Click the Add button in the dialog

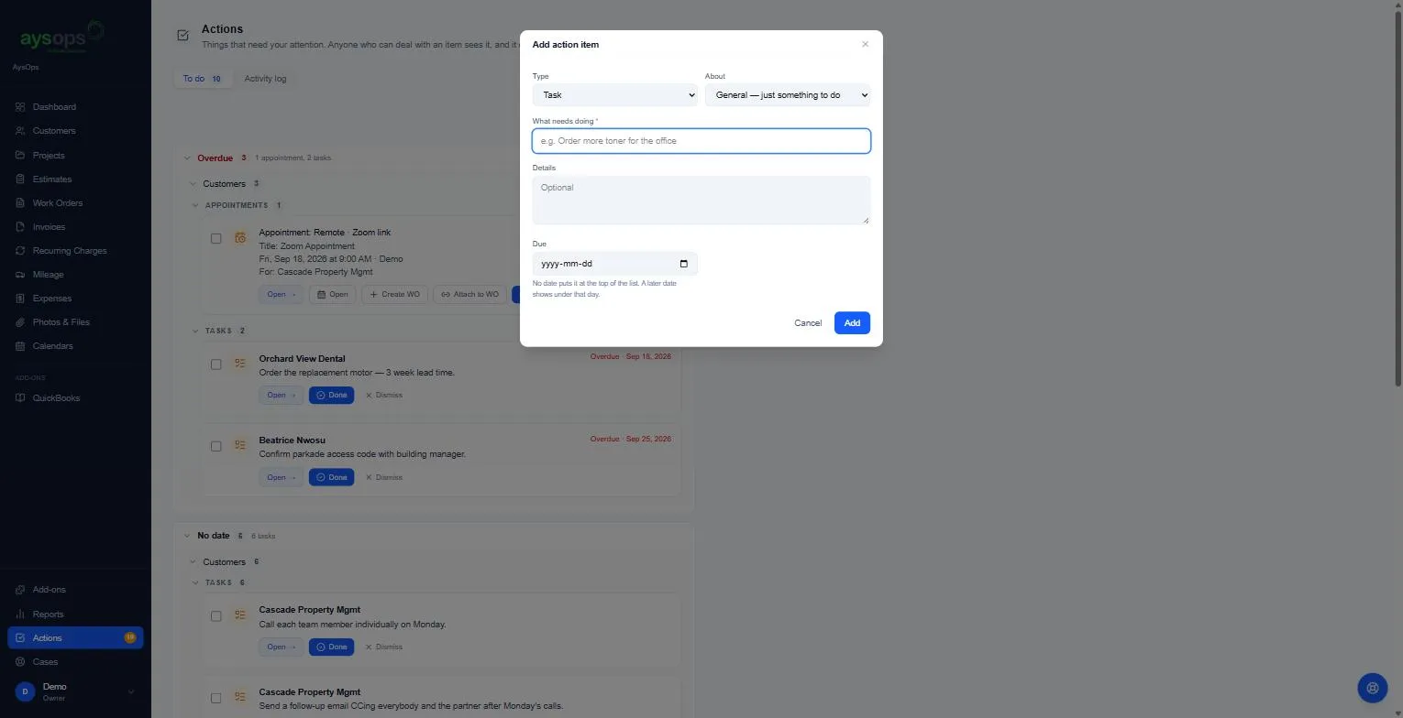tap(852, 323)
